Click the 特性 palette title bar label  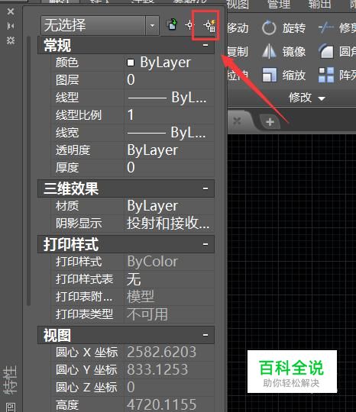click(x=11, y=380)
